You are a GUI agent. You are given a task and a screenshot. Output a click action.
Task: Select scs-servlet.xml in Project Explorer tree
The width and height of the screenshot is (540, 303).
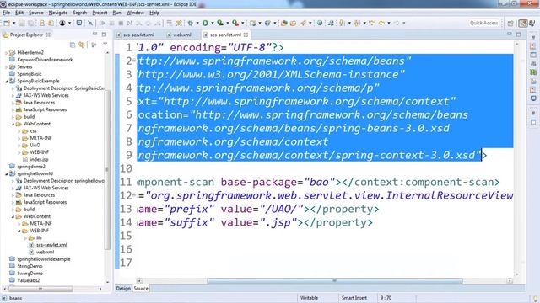tap(51, 245)
